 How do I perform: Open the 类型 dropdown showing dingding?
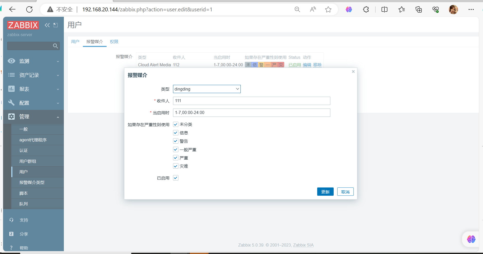pyautogui.click(x=207, y=89)
